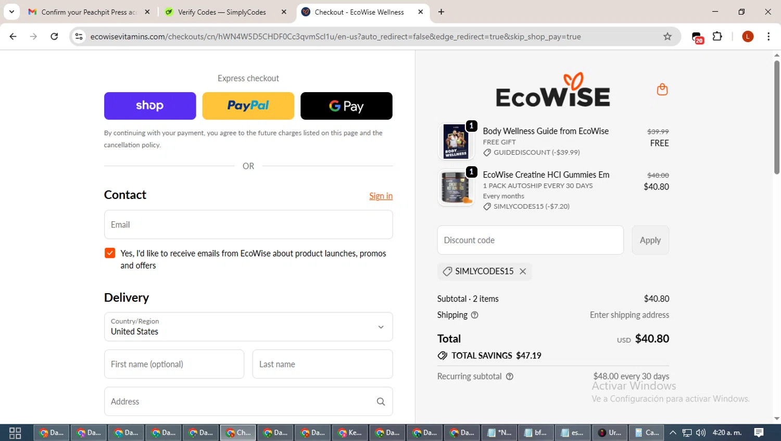Close the Verify Codes tab
Viewport: 781px width, 441px height.
(284, 12)
